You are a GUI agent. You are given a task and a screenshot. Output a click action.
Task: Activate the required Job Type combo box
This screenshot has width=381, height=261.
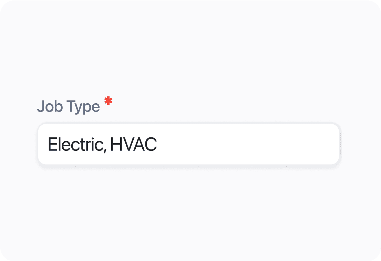coord(188,144)
